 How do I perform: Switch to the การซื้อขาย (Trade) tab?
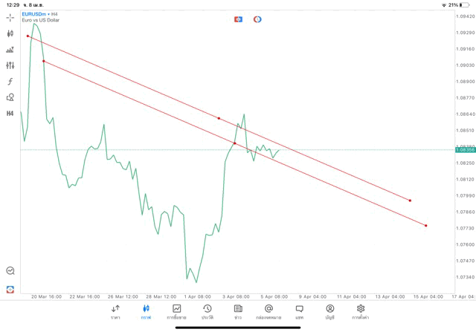[177, 311]
